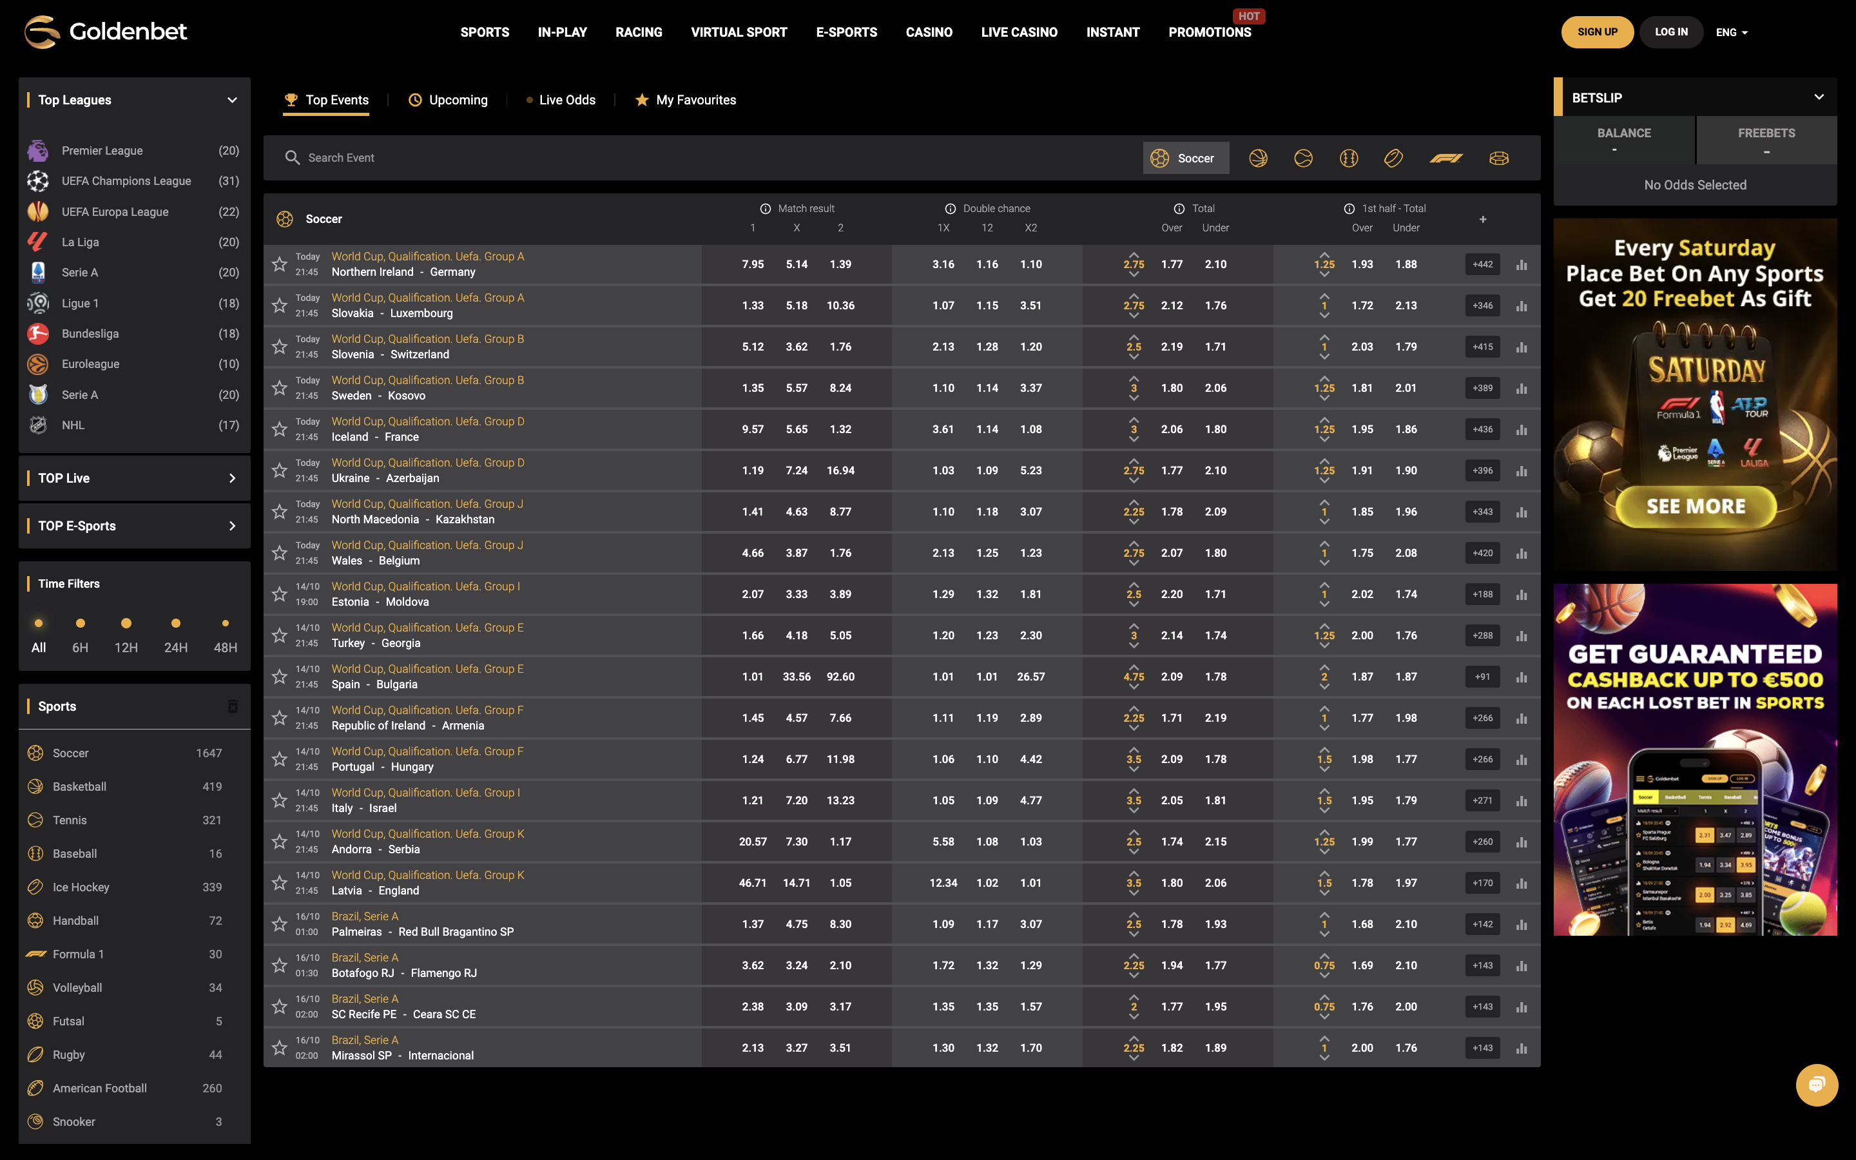Viewport: 1856px width, 1160px height.
Task: Click the SIGN UP button
Action: (1598, 32)
